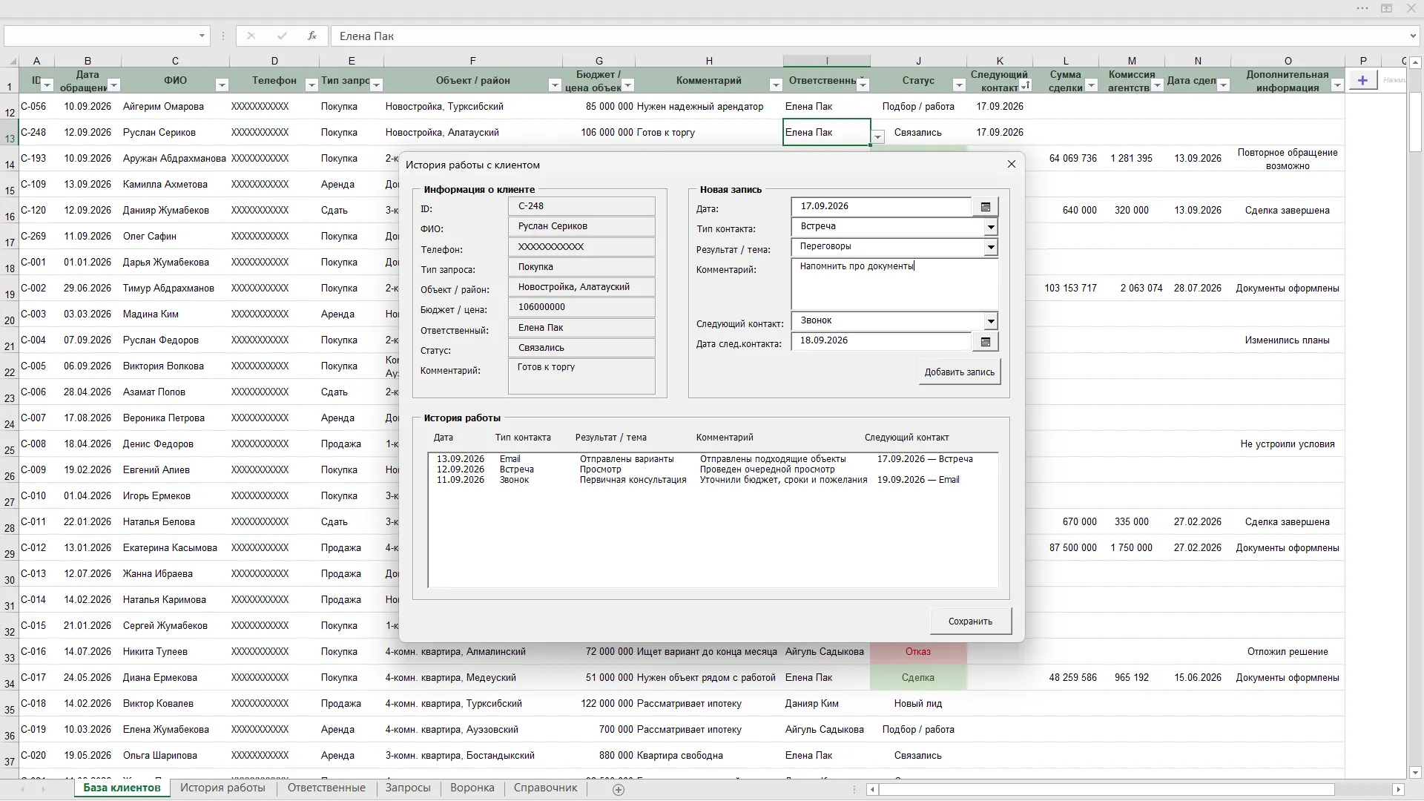
Task: Select the column H header
Action: click(709, 61)
